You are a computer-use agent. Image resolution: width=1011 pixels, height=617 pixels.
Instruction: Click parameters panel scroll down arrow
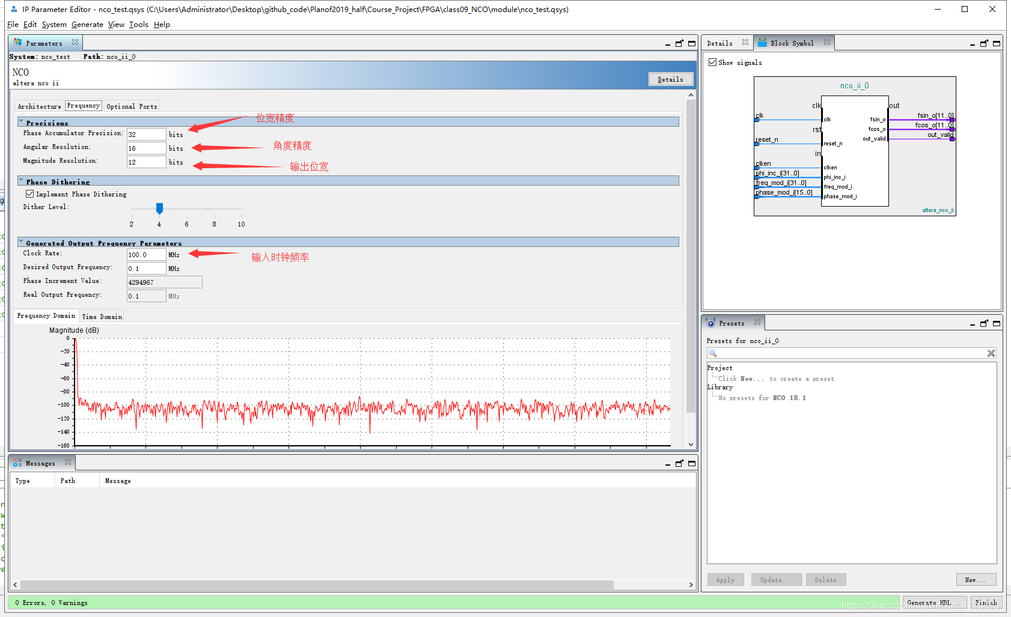coord(691,445)
